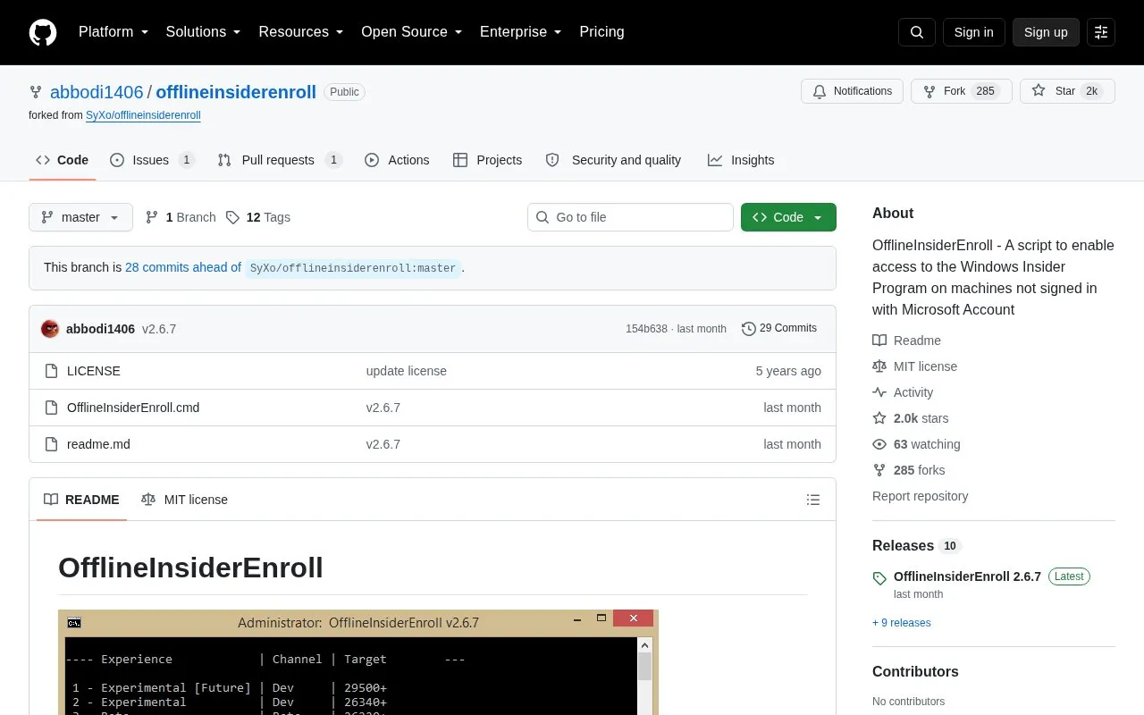The height and width of the screenshot is (715, 1144).
Task: Click the fork icon left of repository name
Action: [x=36, y=92]
